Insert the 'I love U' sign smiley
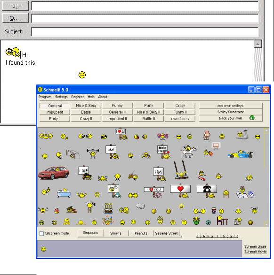Image resolution: width=274 pixels, height=275 pixels. pos(121,134)
